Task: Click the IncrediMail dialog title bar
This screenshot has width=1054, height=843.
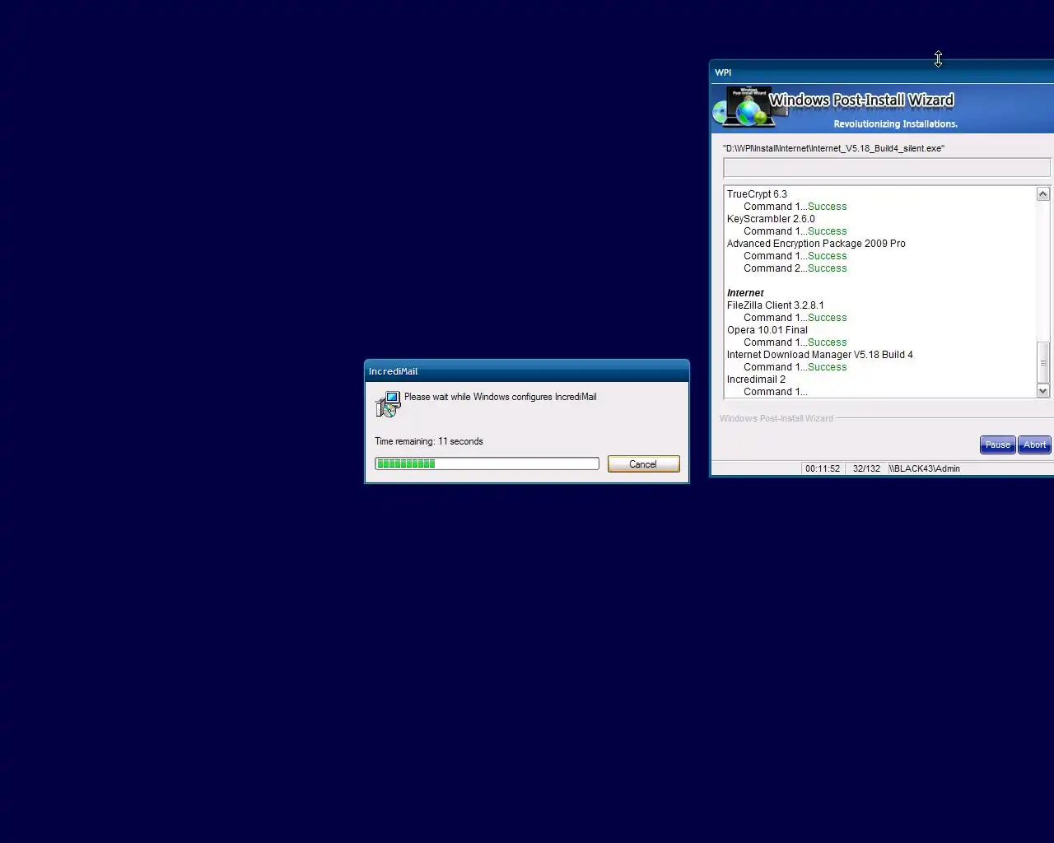Action: (527, 371)
